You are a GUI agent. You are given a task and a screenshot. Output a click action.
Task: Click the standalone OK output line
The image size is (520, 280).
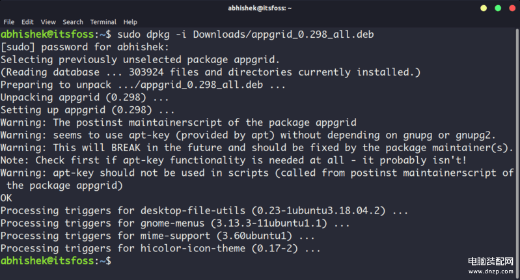pyautogui.click(x=7, y=197)
